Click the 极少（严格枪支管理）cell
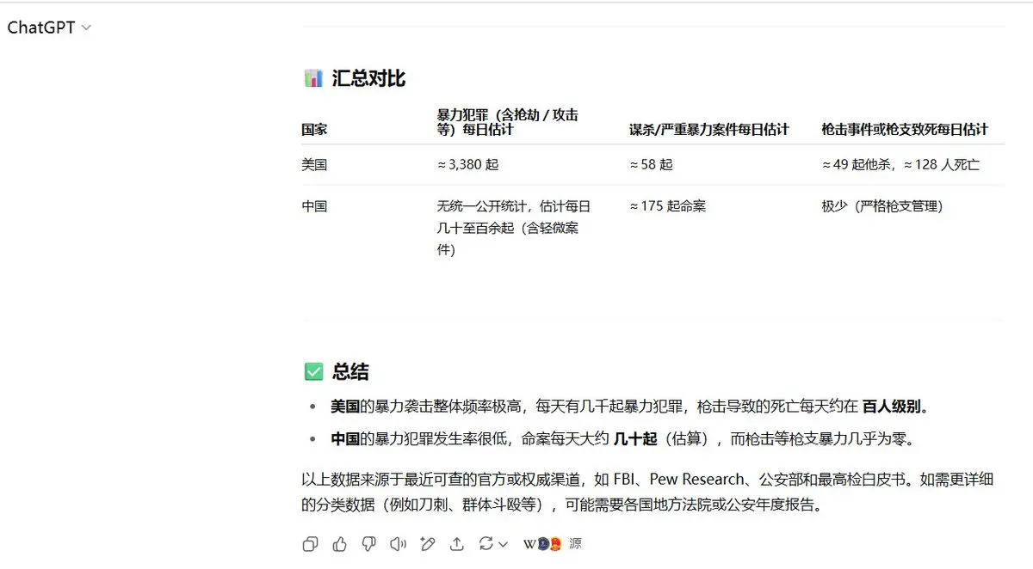The width and height of the screenshot is (1033, 569). (882, 206)
